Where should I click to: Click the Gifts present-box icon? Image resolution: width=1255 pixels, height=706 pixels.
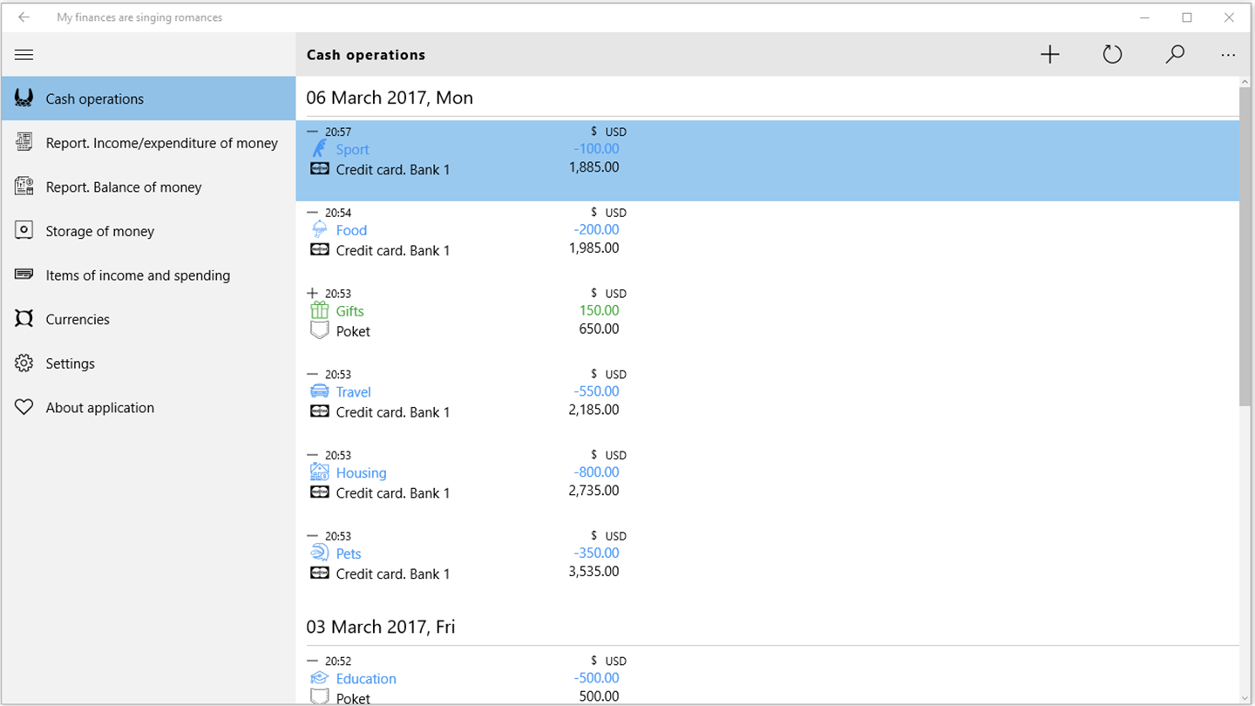point(320,311)
